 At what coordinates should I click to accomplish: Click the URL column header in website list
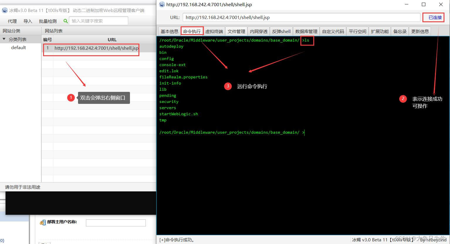point(112,39)
